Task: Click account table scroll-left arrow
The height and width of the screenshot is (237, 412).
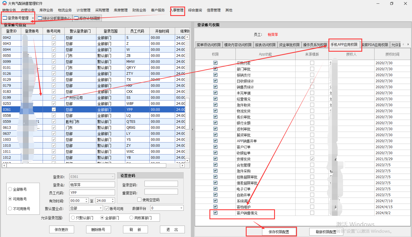Action: pos(4,165)
